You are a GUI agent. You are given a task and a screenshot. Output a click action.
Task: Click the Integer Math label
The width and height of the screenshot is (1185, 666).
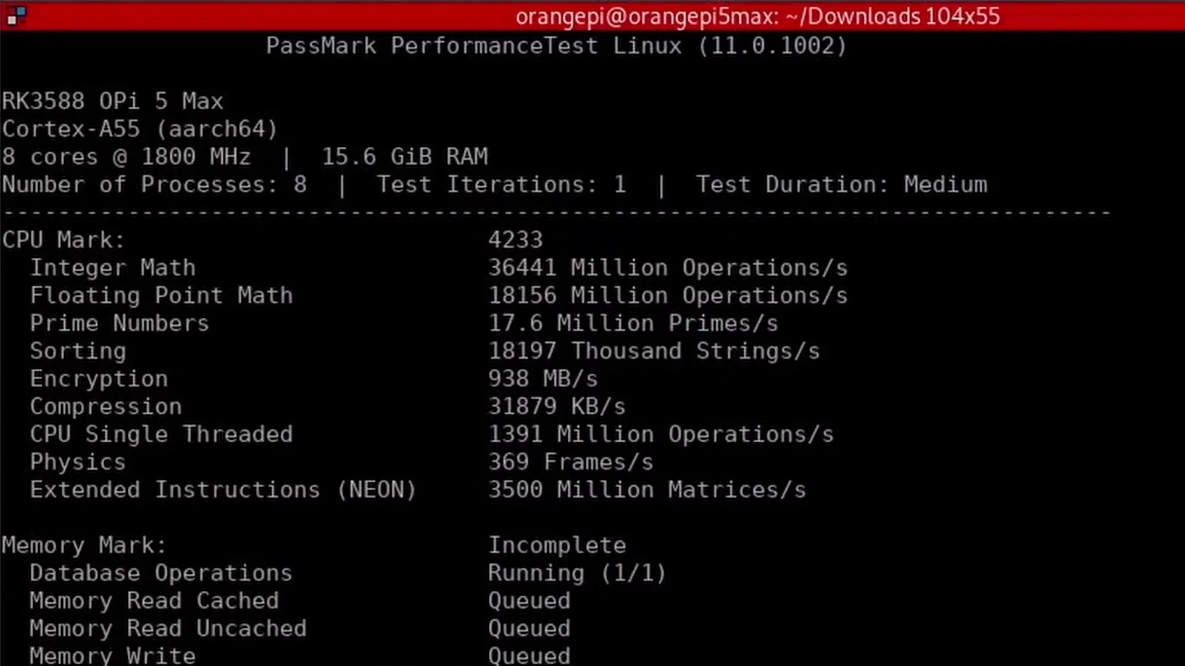pyautogui.click(x=113, y=268)
